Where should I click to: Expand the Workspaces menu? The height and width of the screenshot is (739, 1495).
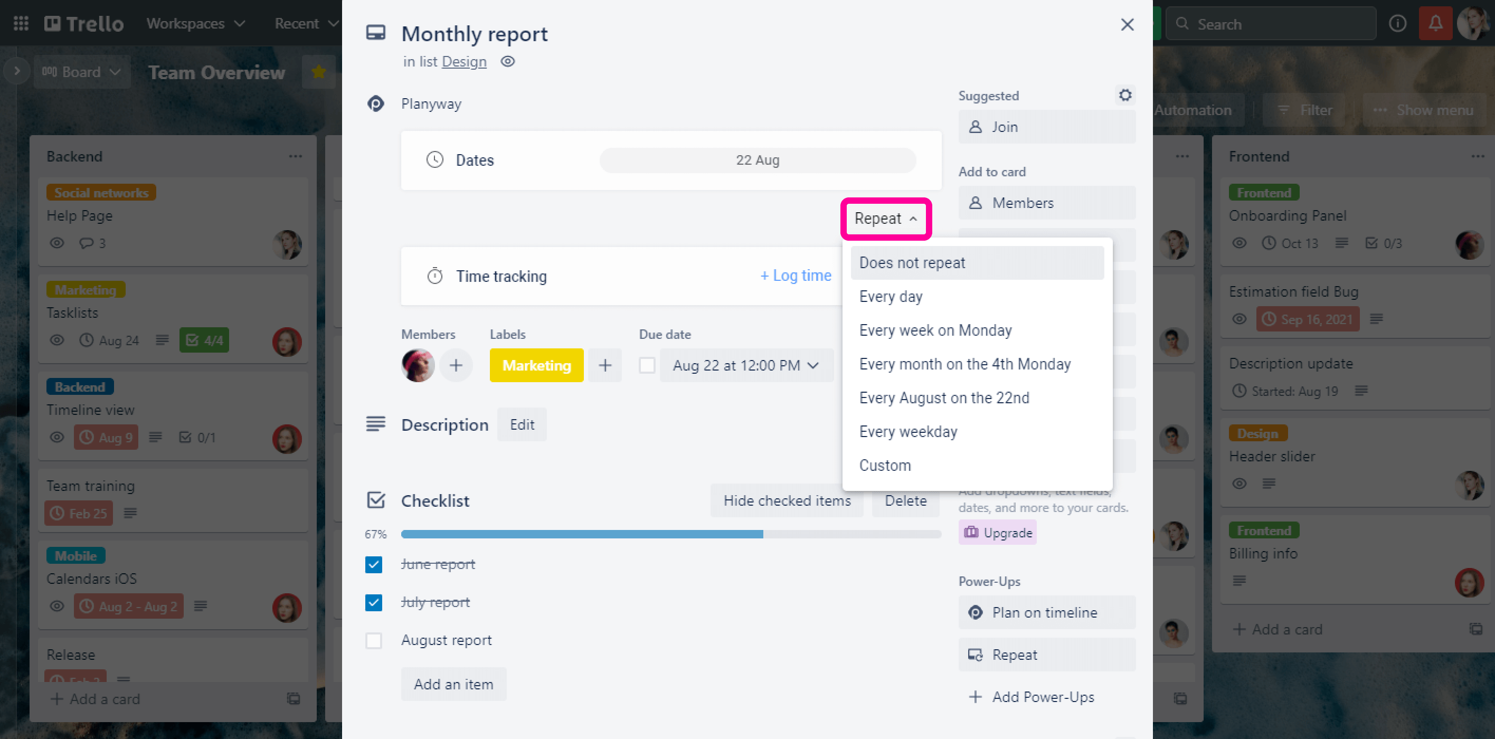[195, 24]
